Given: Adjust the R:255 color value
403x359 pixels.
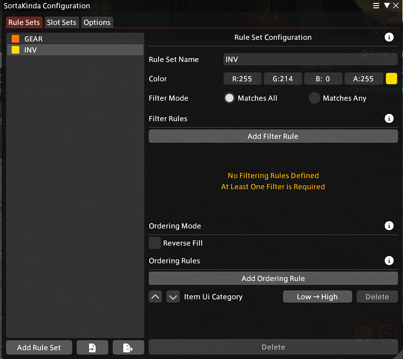Looking at the screenshot, I should coord(242,79).
